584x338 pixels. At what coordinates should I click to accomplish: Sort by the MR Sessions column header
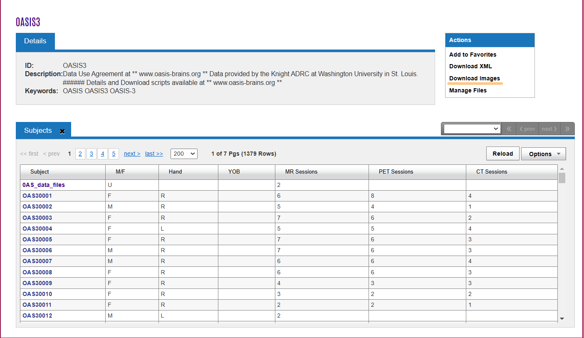pyautogui.click(x=322, y=172)
